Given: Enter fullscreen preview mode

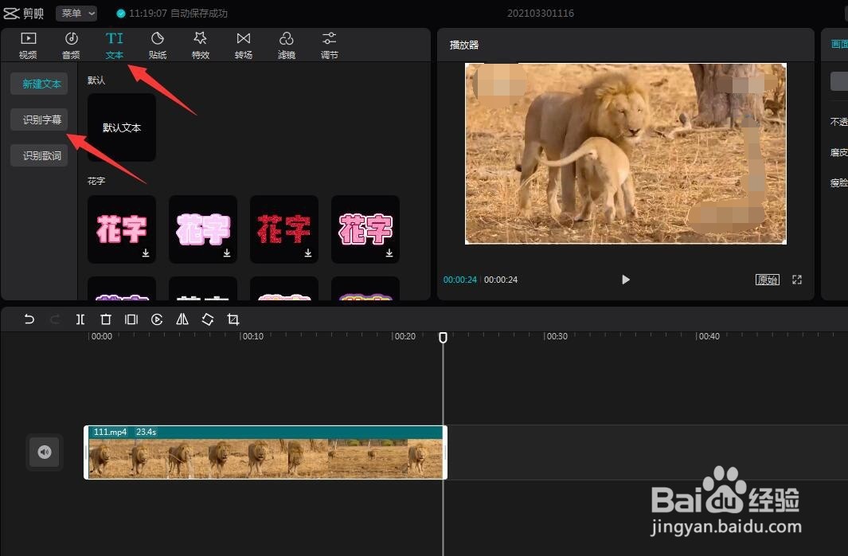Looking at the screenshot, I should coord(796,280).
